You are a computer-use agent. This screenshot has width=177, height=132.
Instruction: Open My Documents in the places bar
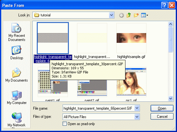[x=17, y=75]
